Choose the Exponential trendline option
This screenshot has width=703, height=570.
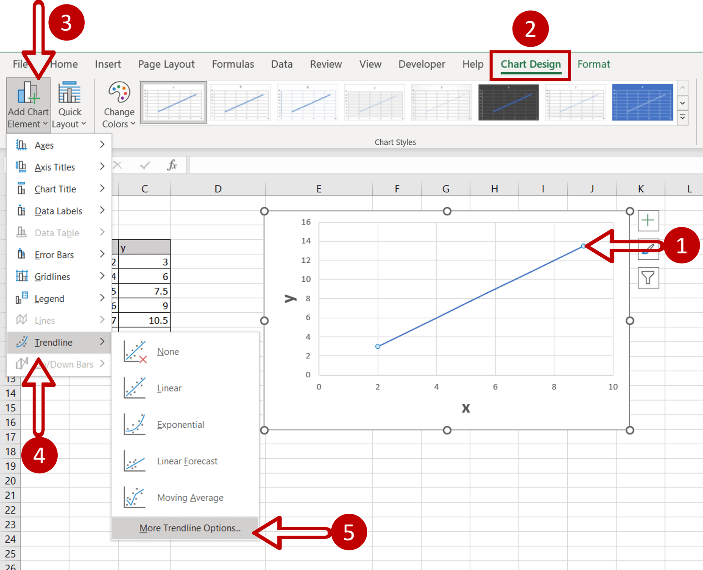[181, 425]
